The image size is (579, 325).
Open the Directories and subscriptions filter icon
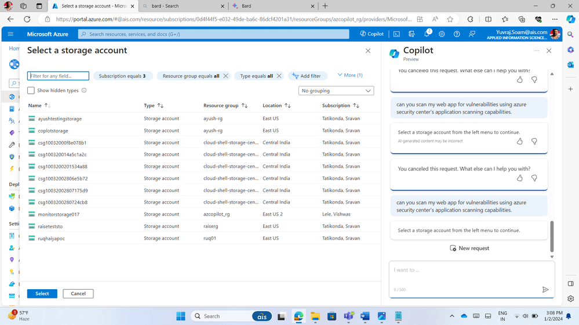[x=412, y=34]
